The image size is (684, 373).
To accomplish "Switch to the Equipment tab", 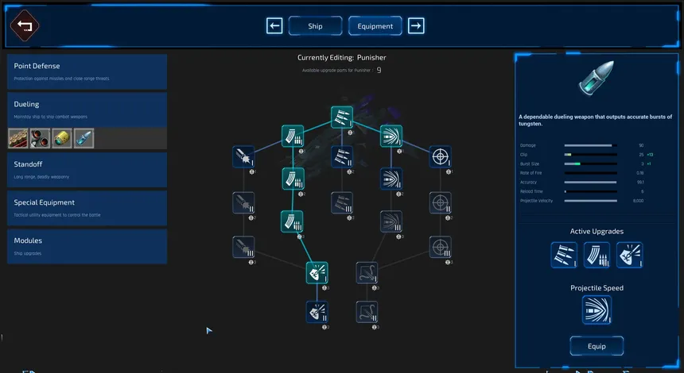I will click(x=375, y=25).
